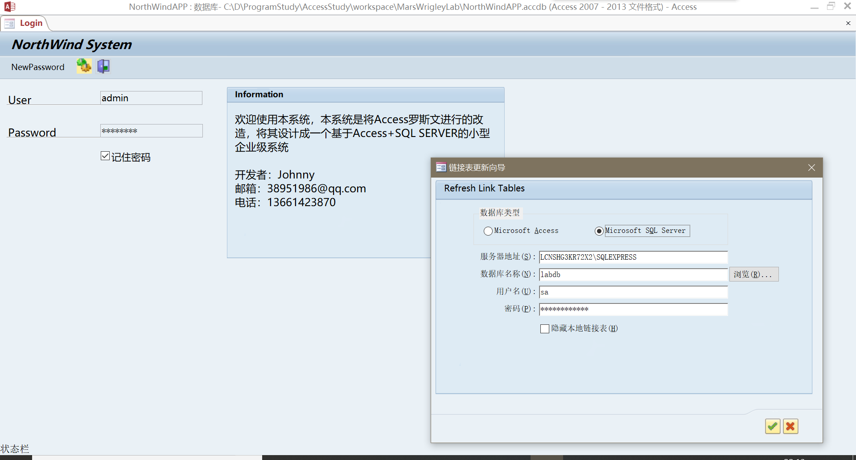Toggle the 记住密码 checkbox
The height and width of the screenshot is (460, 856).
click(x=105, y=156)
